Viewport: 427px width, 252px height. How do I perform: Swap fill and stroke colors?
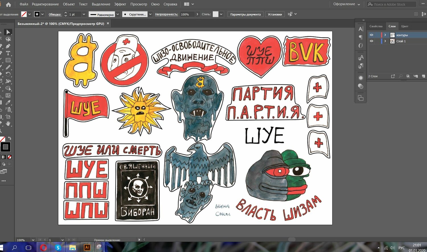coord(9,138)
